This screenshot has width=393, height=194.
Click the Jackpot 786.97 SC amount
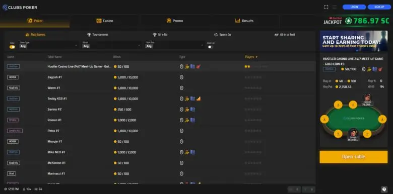click(x=371, y=21)
